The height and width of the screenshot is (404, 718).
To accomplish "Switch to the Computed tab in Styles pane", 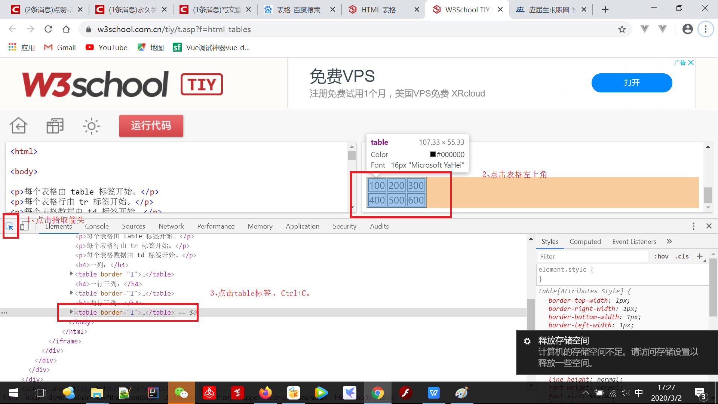I will coord(585,241).
